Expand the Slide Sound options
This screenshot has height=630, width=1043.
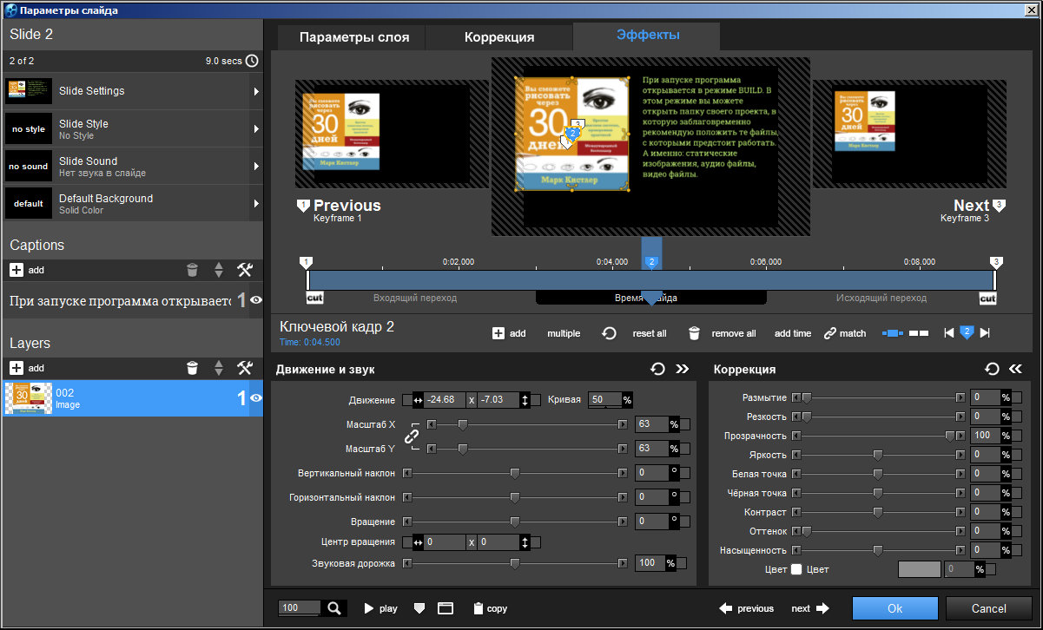tap(255, 166)
